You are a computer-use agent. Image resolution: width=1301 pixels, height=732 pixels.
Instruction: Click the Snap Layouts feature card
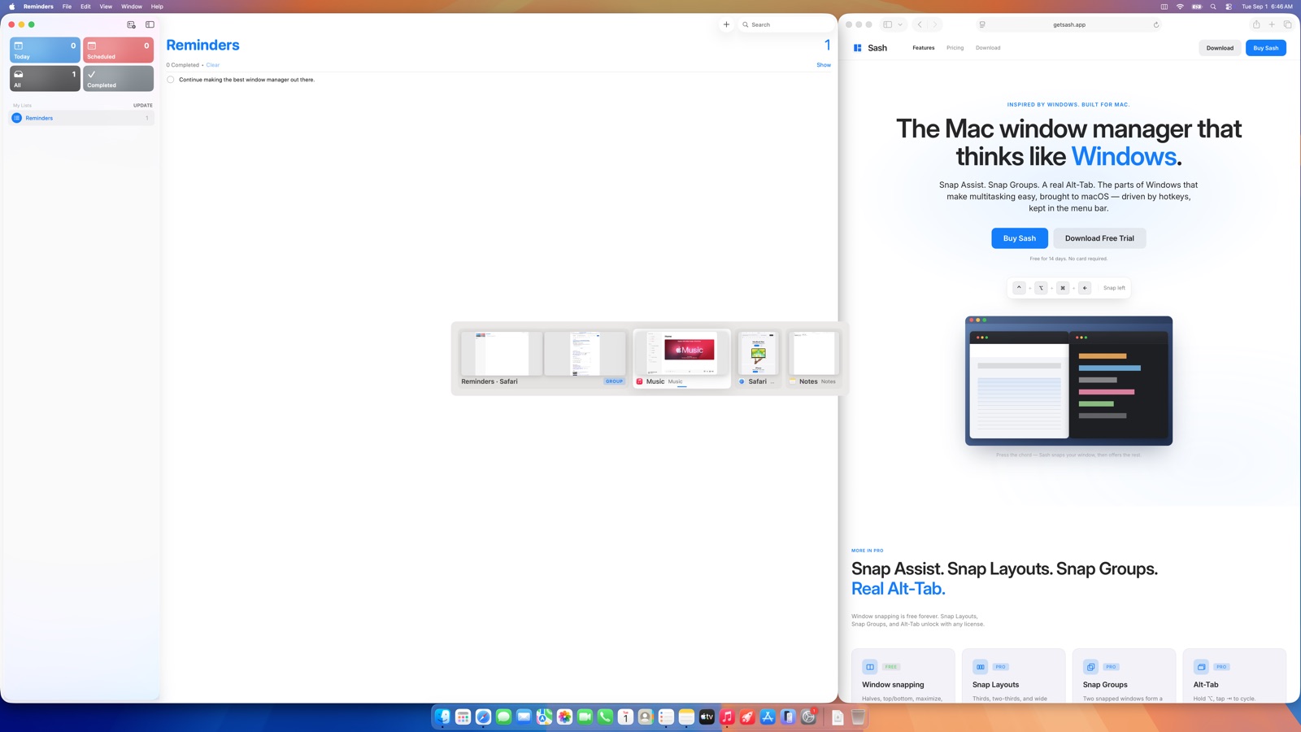coord(1014,676)
